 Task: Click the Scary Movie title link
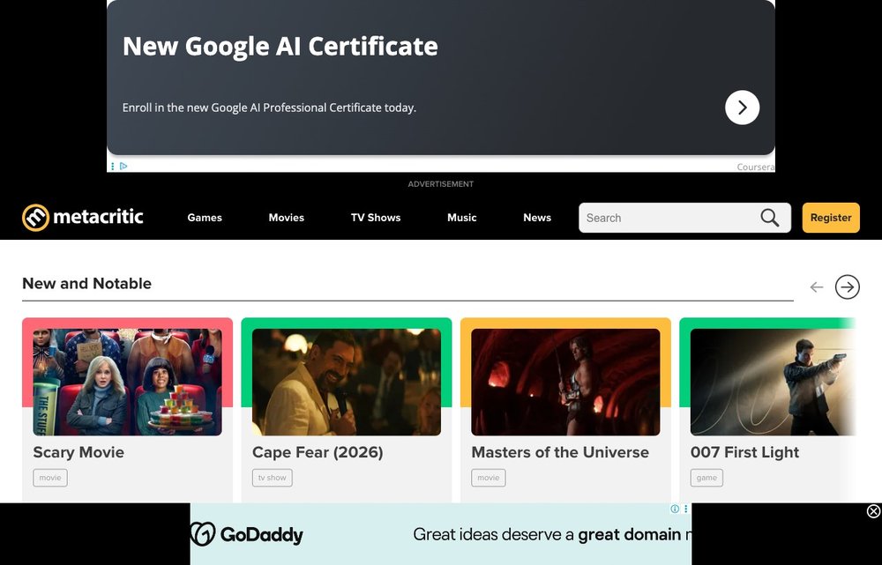coord(78,452)
